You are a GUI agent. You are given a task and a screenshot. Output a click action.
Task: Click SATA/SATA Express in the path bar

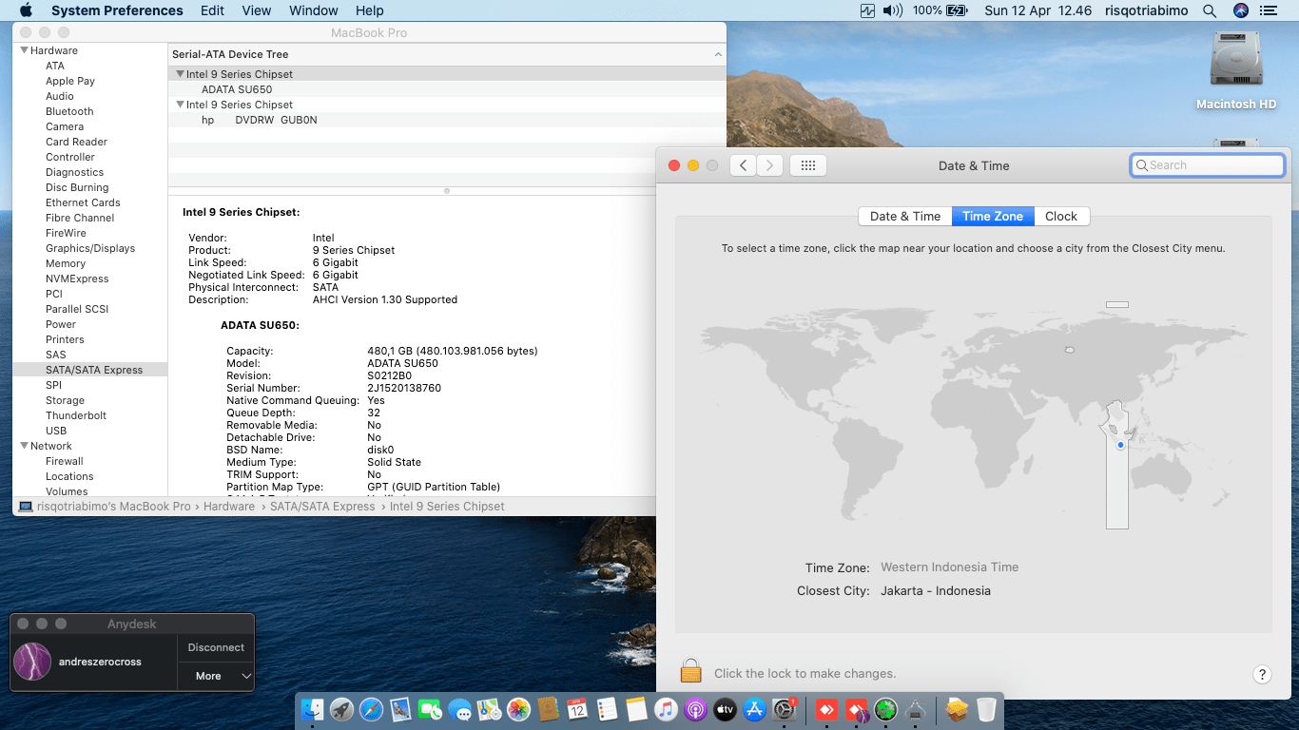(x=322, y=507)
